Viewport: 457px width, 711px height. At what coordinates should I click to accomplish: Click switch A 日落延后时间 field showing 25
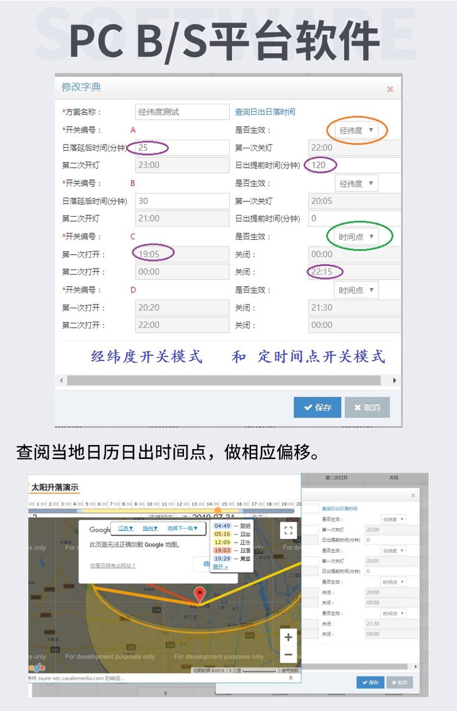pyautogui.click(x=182, y=148)
